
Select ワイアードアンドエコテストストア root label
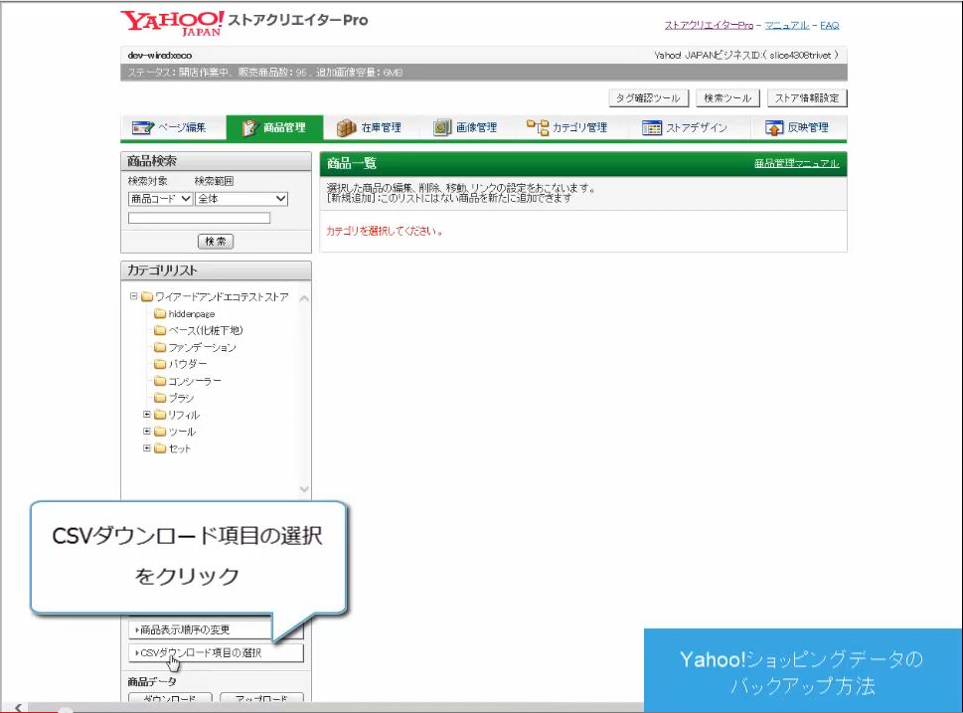coord(222,297)
